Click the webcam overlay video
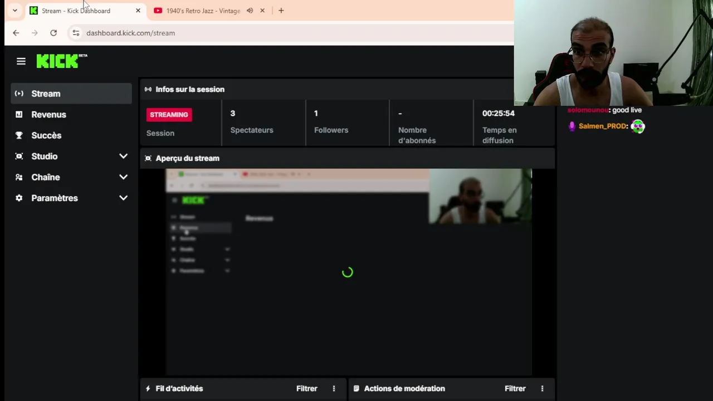This screenshot has width=713, height=401. pos(613,53)
